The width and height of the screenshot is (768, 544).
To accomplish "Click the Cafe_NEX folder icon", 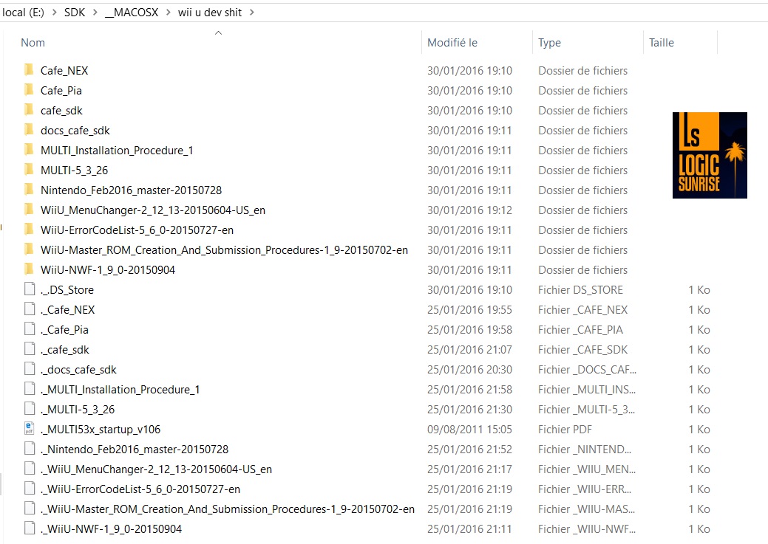I will [x=29, y=70].
